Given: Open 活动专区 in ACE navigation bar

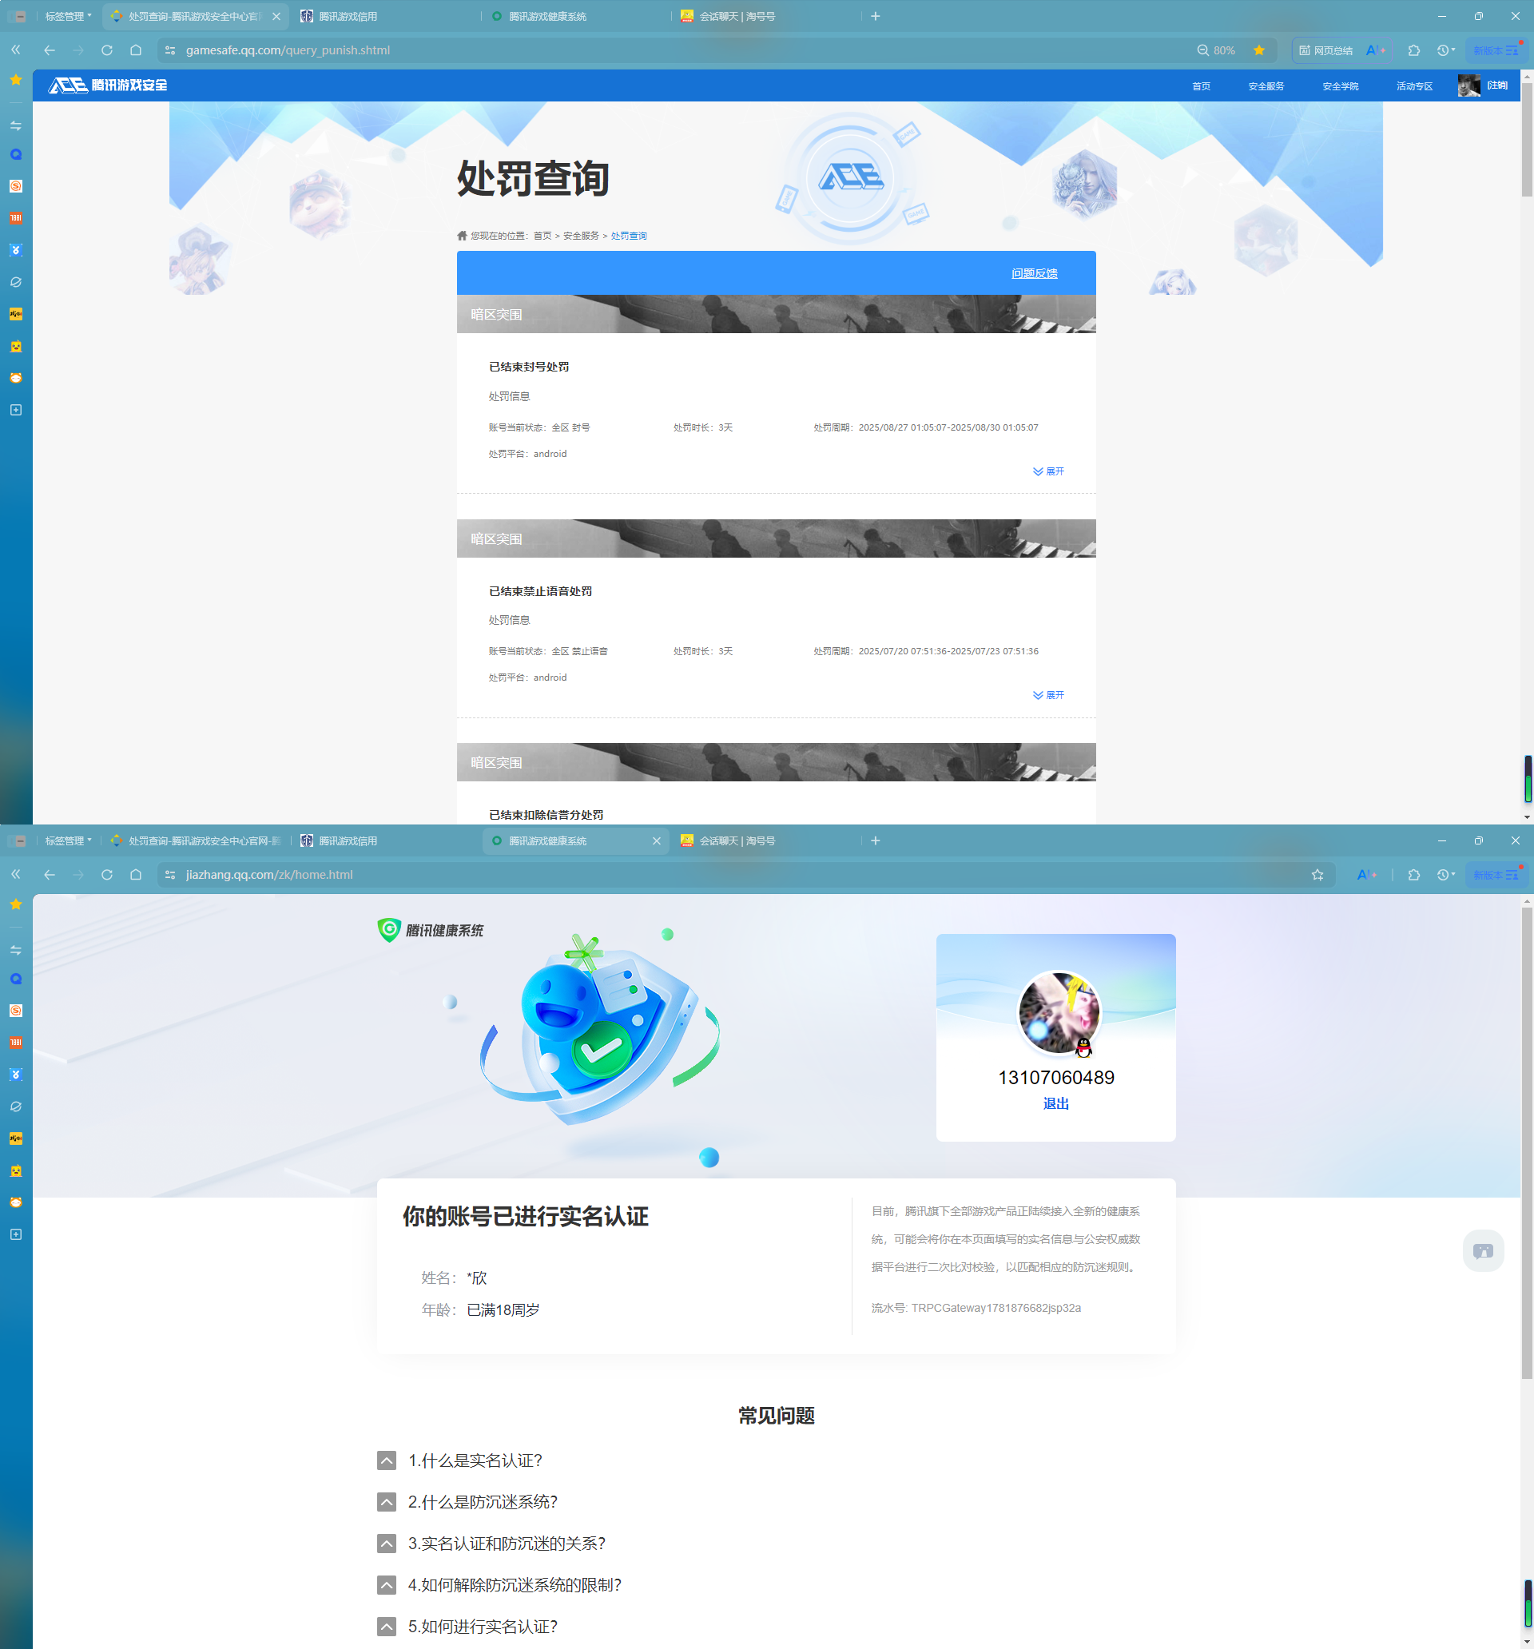Looking at the screenshot, I should (x=1414, y=86).
